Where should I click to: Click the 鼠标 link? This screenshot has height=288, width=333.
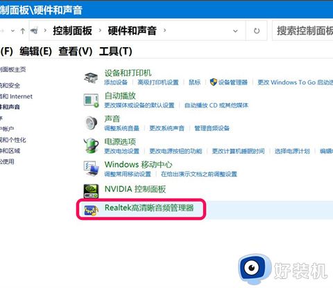click(195, 82)
